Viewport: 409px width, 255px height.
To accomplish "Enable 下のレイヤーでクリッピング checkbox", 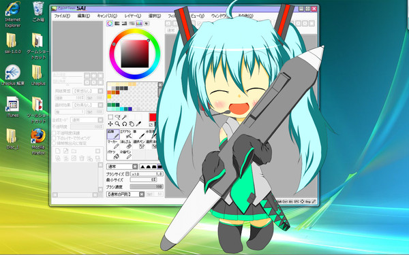I will tap(55, 138).
